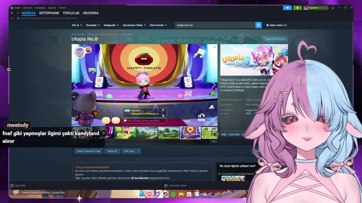Click the Steam forward navigation arrow
362x203 pixels.
(18, 13)
